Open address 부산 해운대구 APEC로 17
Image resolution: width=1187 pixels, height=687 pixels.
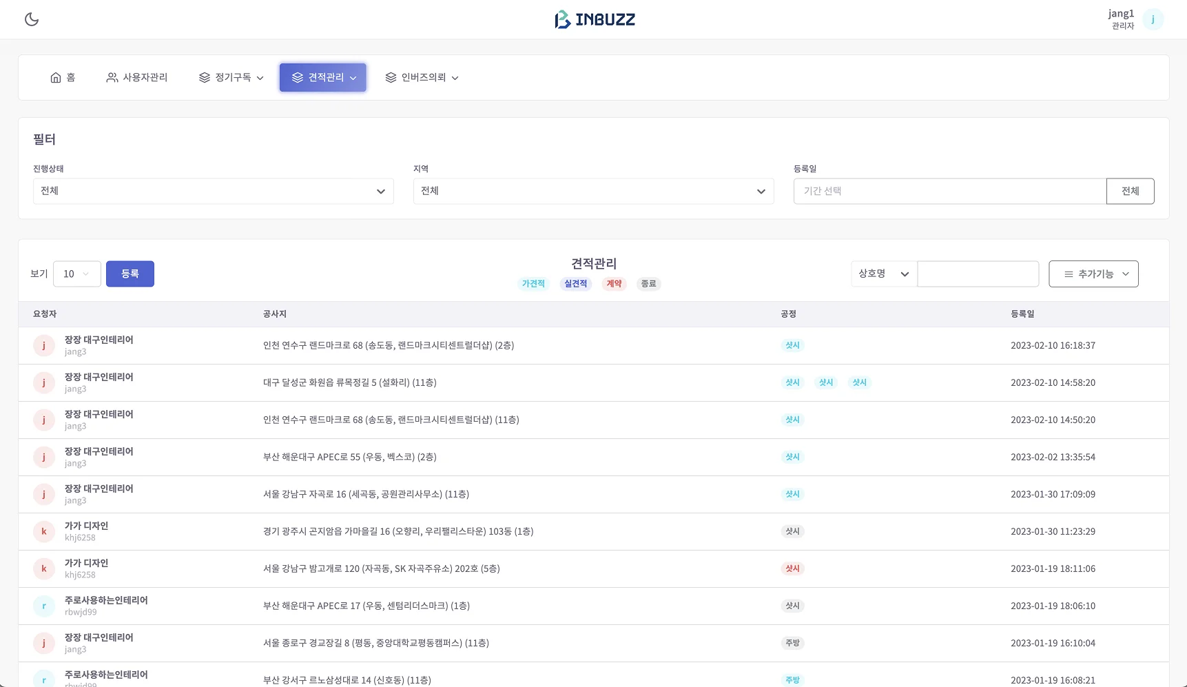(x=367, y=606)
